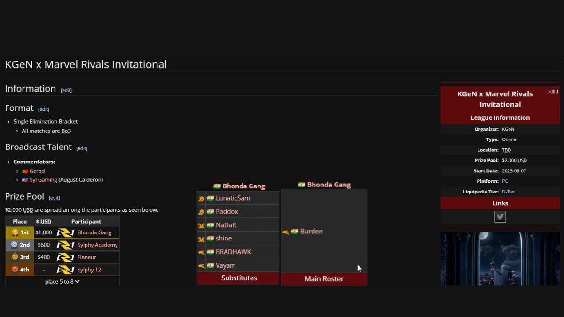Click the $ USD column header in prize table
The image size is (564, 317).
pyautogui.click(x=43, y=222)
